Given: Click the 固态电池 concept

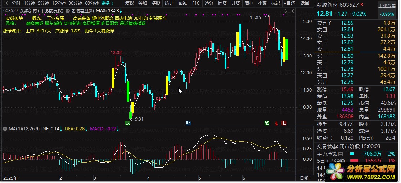Looking at the screenshot, I should pyautogui.click(x=123, y=18).
